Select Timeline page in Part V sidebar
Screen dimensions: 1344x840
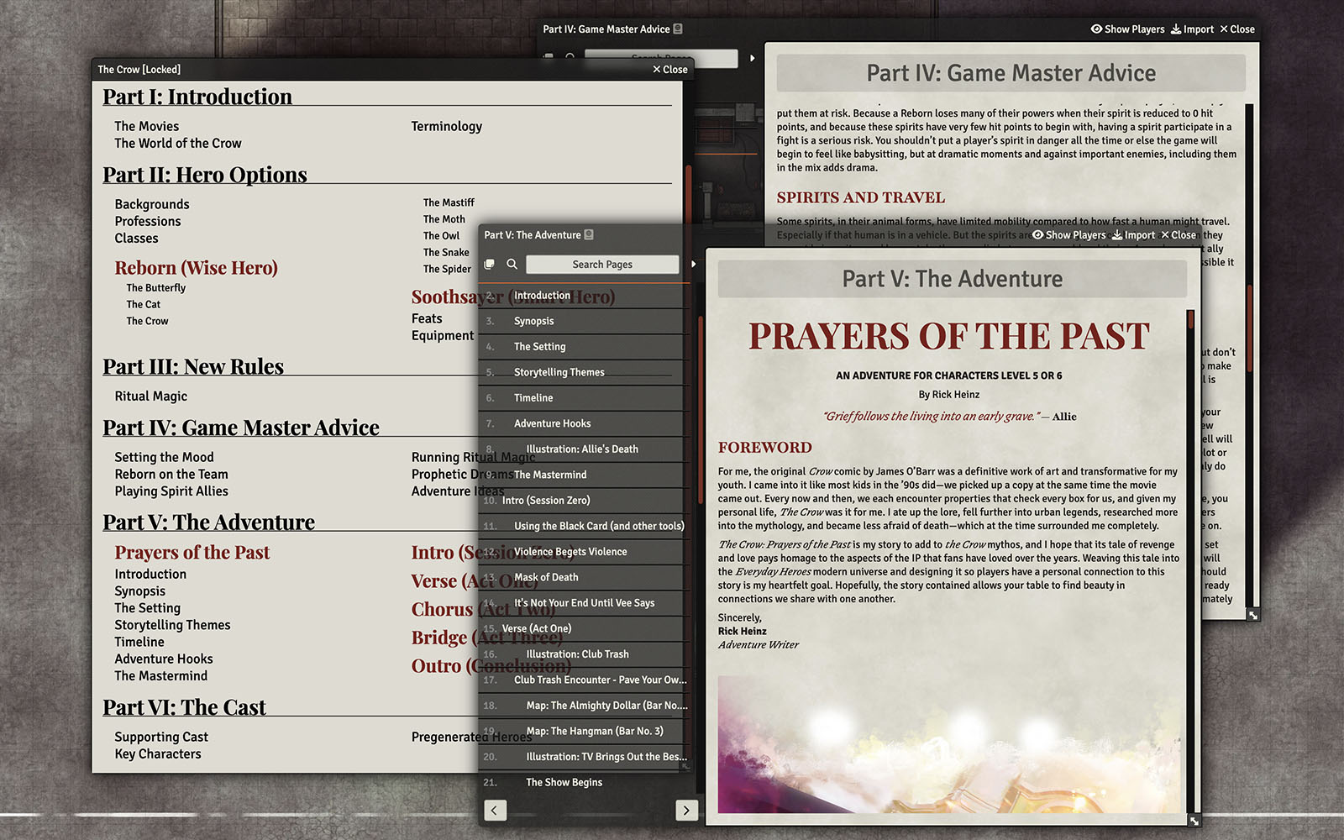pyautogui.click(x=585, y=397)
